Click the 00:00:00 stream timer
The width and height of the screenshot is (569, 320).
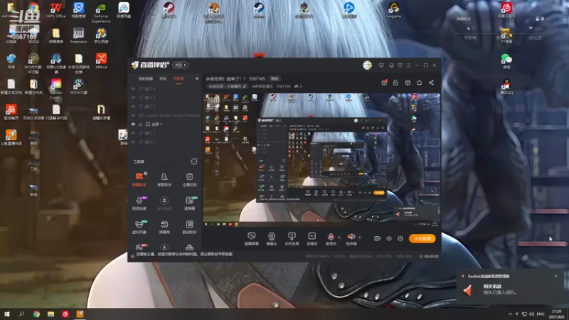(x=429, y=256)
